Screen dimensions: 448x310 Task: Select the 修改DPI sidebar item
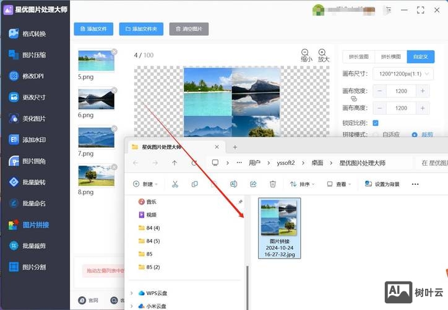click(26, 76)
